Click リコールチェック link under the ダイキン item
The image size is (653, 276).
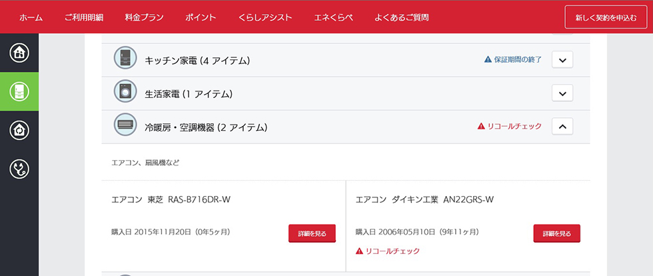pyautogui.click(x=388, y=251)
